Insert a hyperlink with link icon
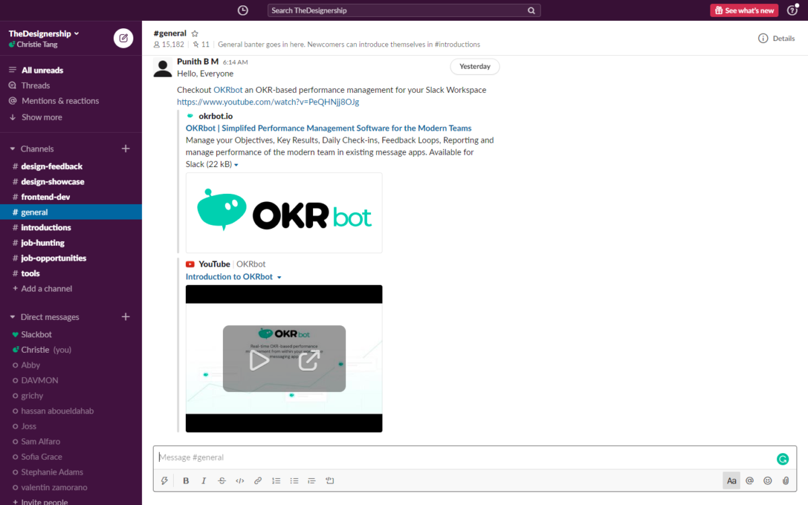 point(258,481)
